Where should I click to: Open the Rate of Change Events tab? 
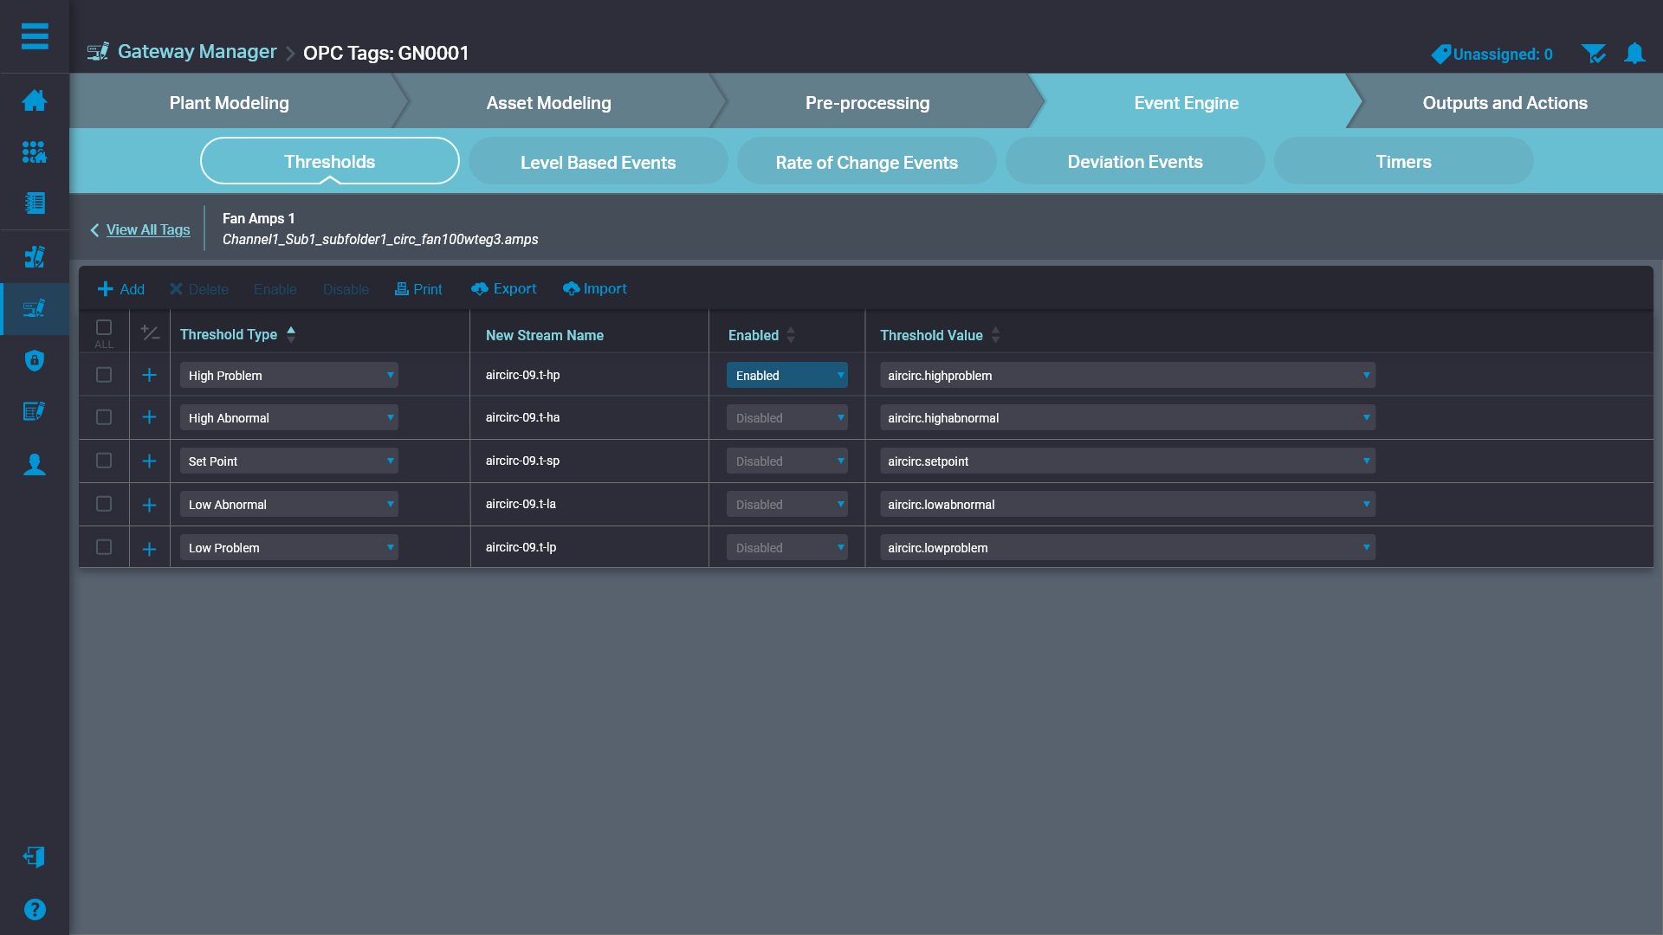[867, 162]
